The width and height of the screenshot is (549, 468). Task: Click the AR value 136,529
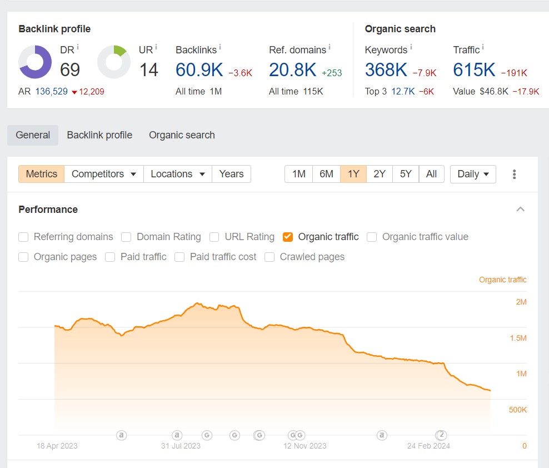point(52,92)
